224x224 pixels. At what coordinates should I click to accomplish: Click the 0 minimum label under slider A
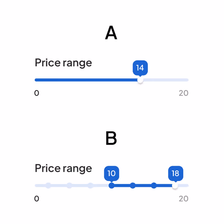(x=37, y=93)
